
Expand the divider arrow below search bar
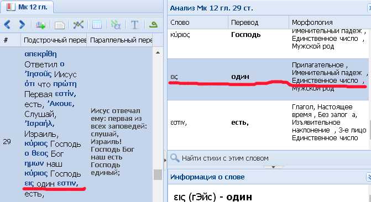click(273, 167)
